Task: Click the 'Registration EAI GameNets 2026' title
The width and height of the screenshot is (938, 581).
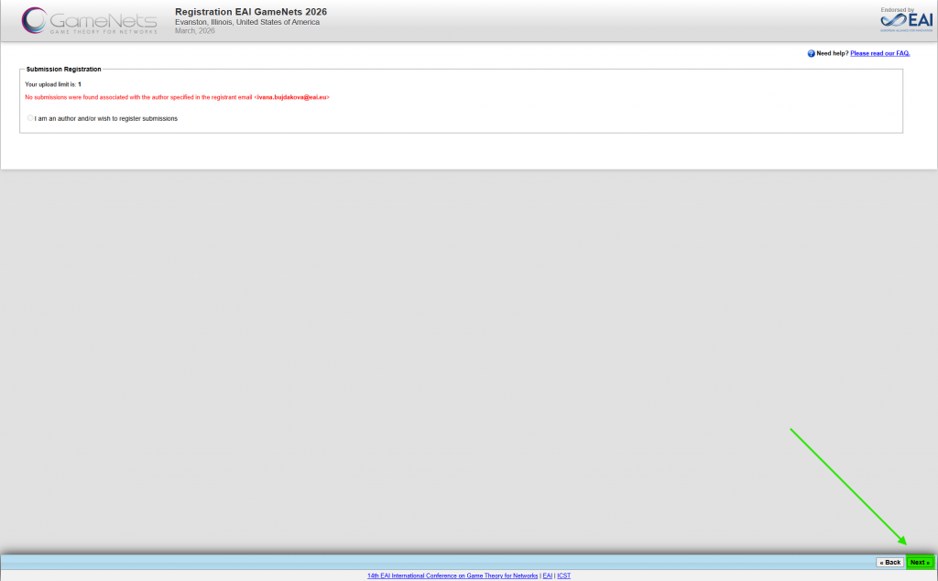Action: (250, 12)
